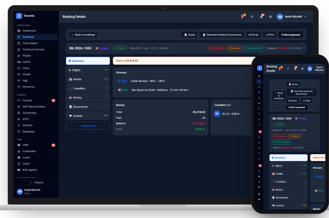Open the flag alerts icon in header
The image size is (329, 218).
[x=244, y=17]
